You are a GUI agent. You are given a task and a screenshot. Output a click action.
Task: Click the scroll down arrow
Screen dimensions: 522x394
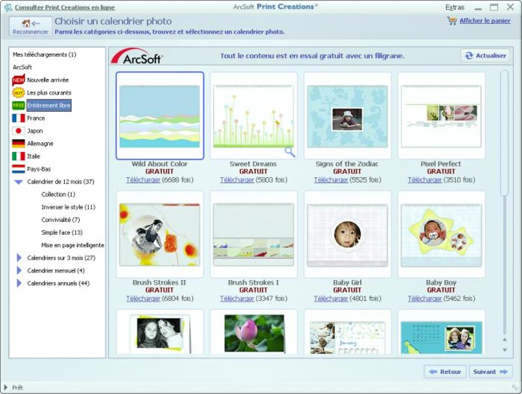pyautogui.click(x=505, y=350)
